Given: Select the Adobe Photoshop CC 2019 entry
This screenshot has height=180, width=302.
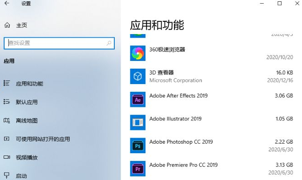Looking at the screenshot, I should [x=211, y=145].
